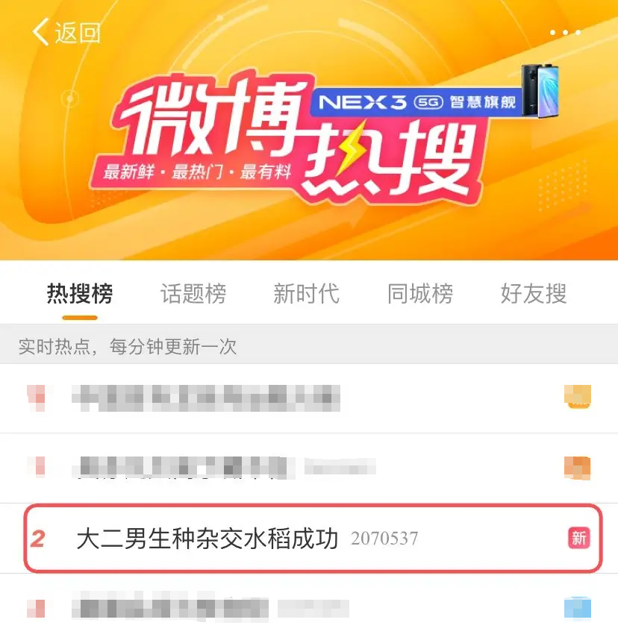Tap the back chevron arrow icon

[x=40, y=31]
